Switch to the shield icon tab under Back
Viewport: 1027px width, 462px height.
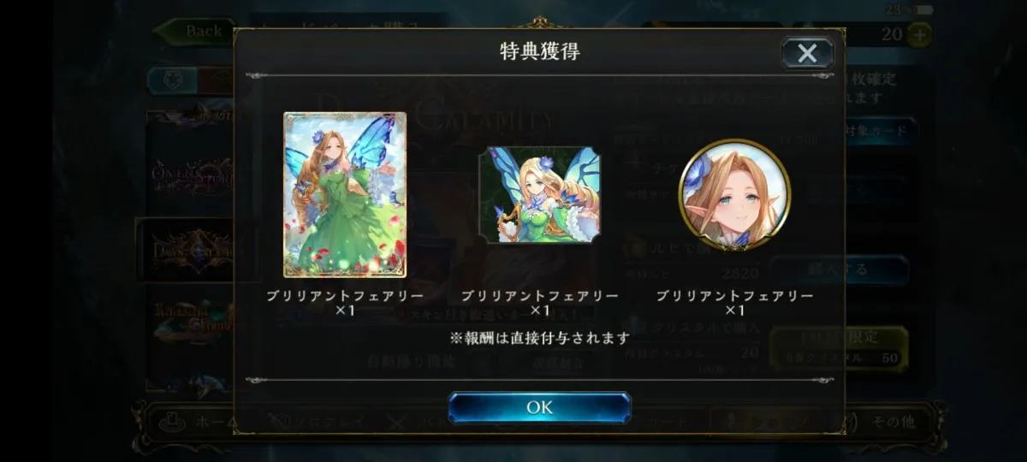(x=172, y=80)
